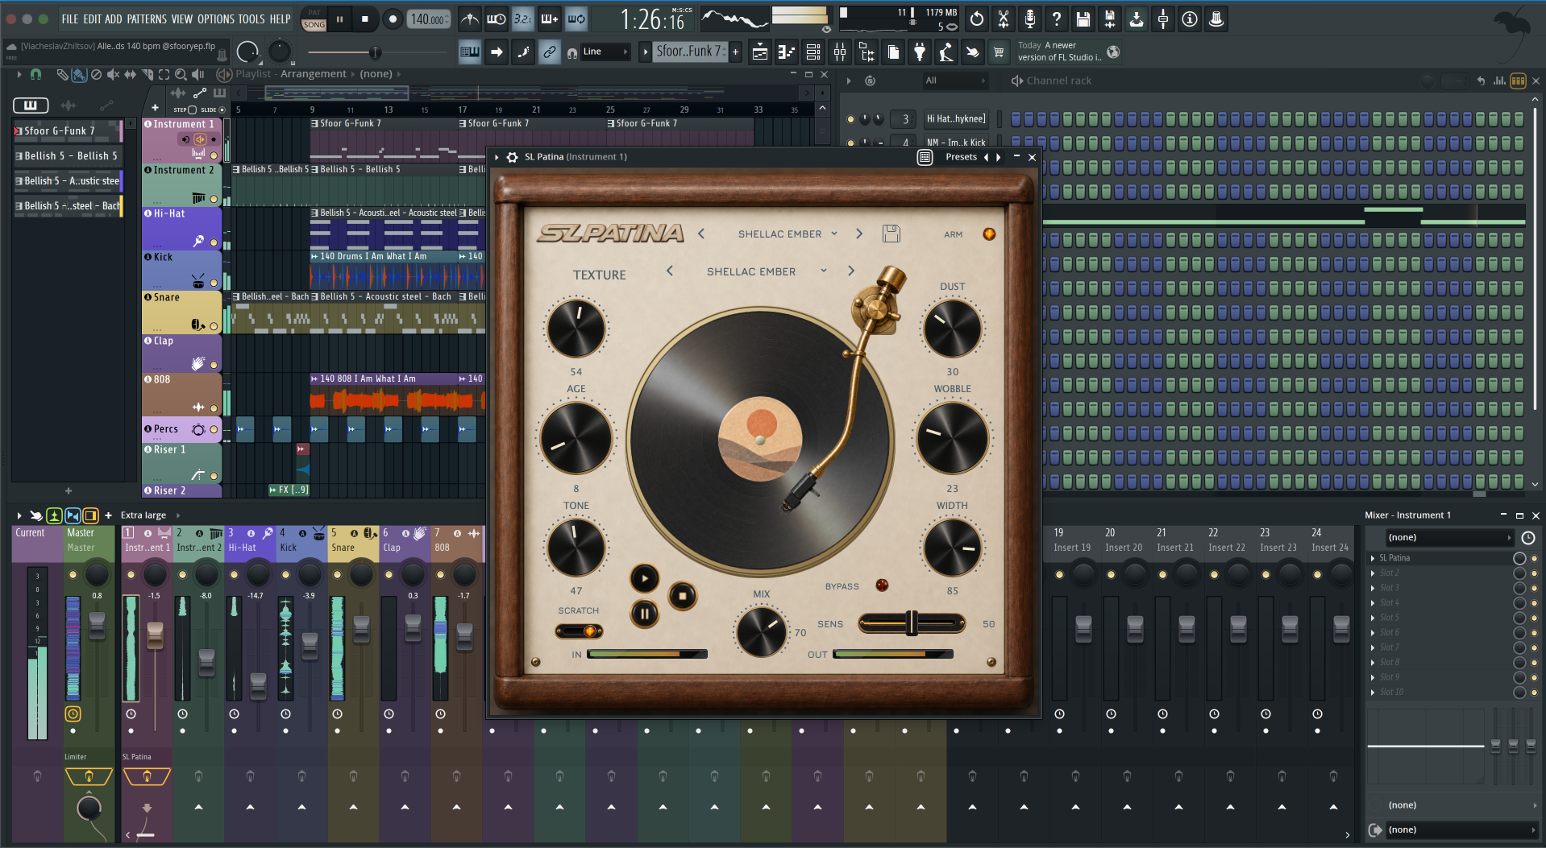Toggle snap magnet in Playlist toolbar
This screenshot has width=1546, height=848.
point(35,74)
